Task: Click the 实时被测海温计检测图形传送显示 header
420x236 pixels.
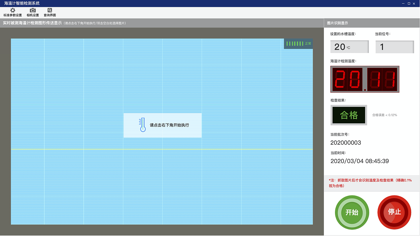Action: pos(32,23)
